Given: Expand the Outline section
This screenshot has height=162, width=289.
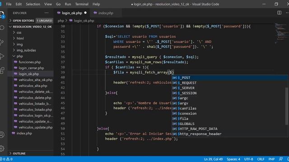Looking at the screenshot, I should coord(31,153).
